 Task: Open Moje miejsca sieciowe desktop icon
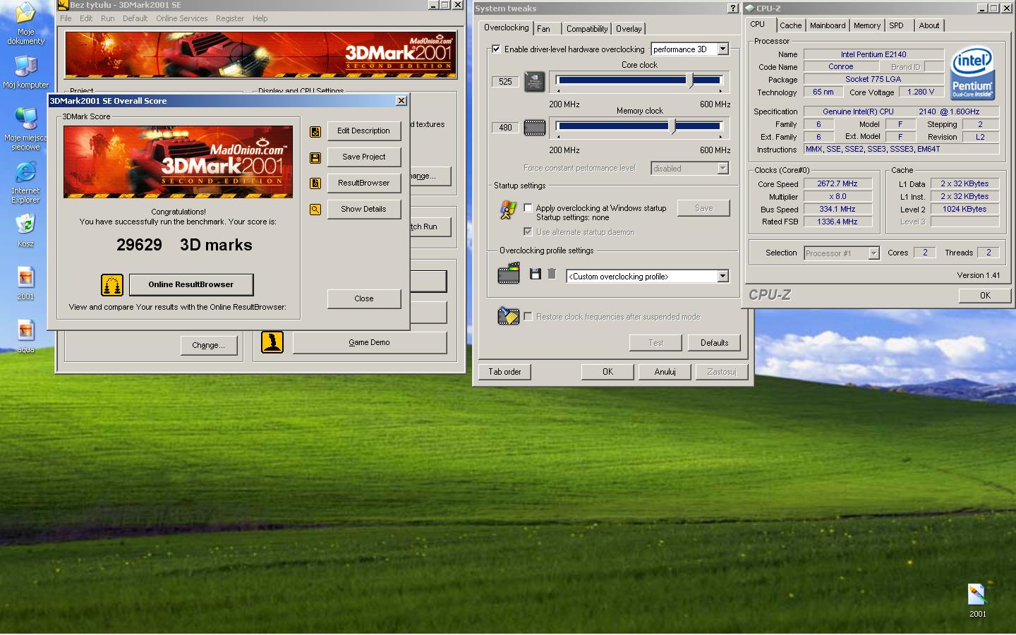coord(25,119)
